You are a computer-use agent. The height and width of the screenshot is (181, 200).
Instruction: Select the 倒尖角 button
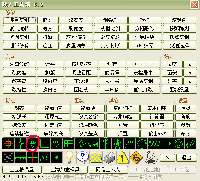click(111, 20)
